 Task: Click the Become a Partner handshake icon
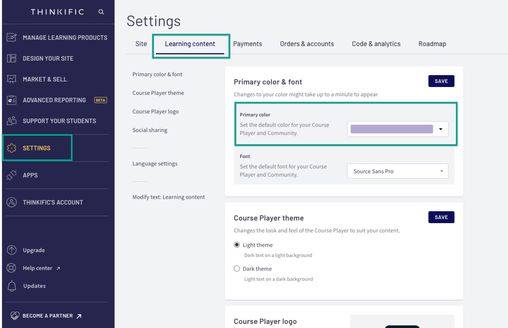click(15, 316)
